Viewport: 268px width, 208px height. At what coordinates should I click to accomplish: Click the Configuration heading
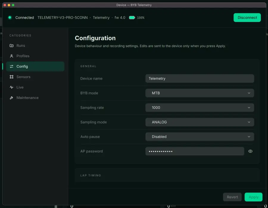click(x=95, y=38)
